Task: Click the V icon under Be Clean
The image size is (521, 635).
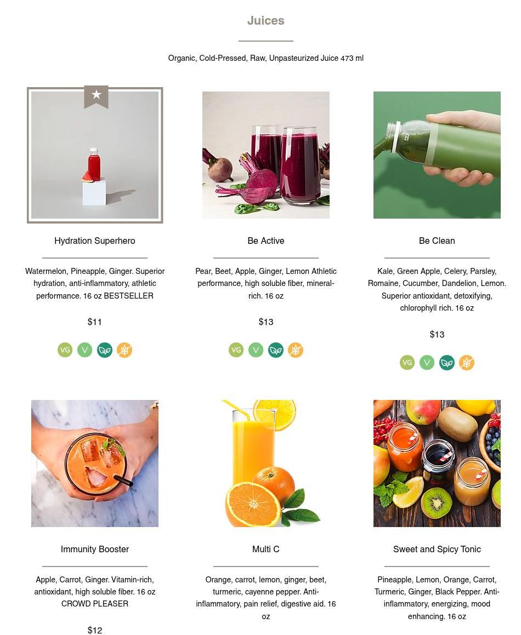Action: 427,363
